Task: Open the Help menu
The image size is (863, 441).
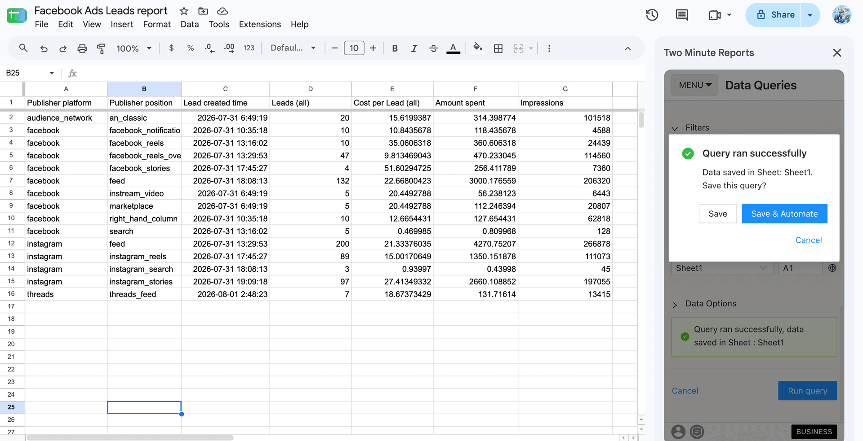Action: click(x=299, y=24)
